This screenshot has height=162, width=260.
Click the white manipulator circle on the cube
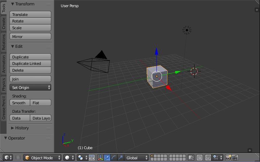(157, 76)
